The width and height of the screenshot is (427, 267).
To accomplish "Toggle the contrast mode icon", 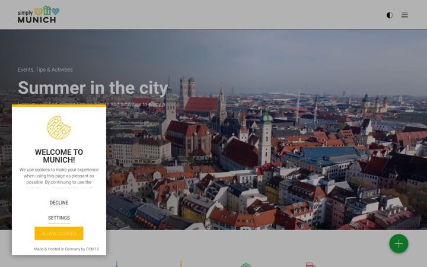I will pos(390,15).
